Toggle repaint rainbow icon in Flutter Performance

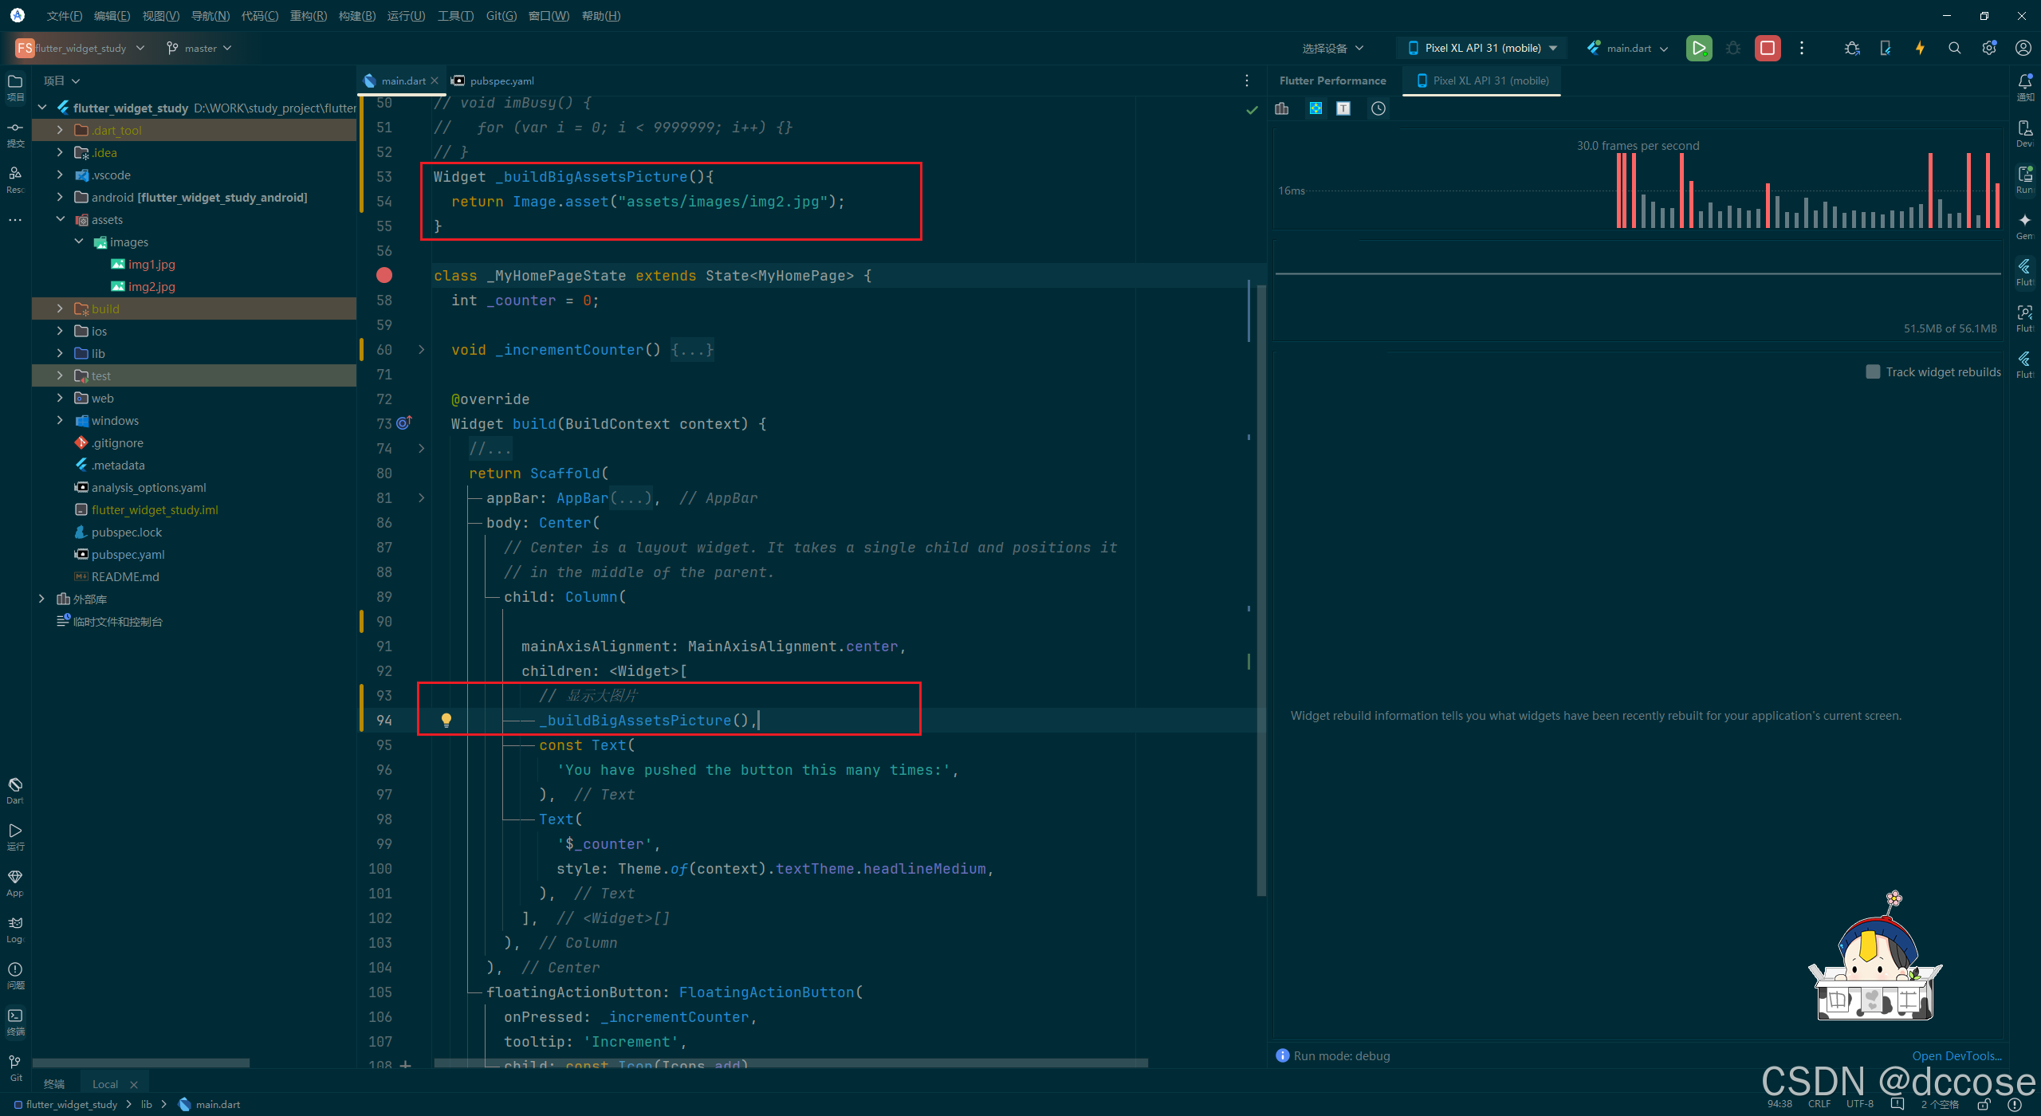coord(1315,108)
